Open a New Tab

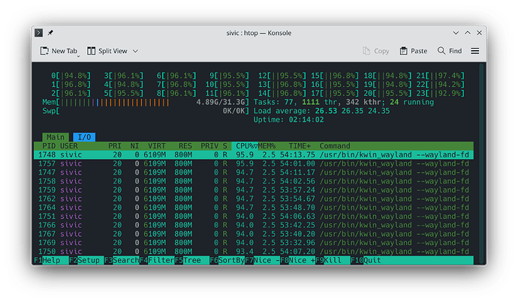coord(59,51)
